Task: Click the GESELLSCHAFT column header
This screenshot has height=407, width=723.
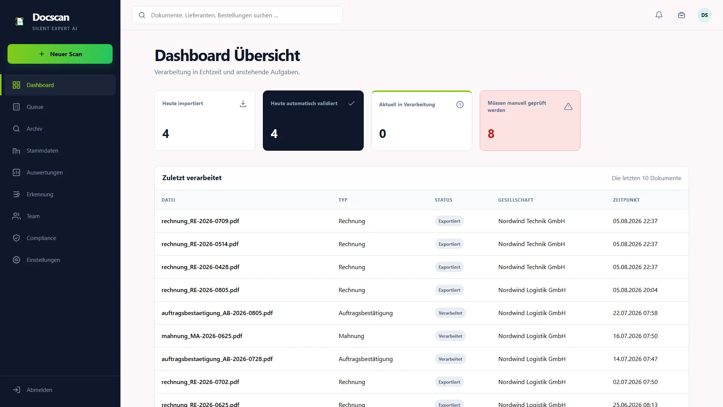Action: (x=516, y=200)
